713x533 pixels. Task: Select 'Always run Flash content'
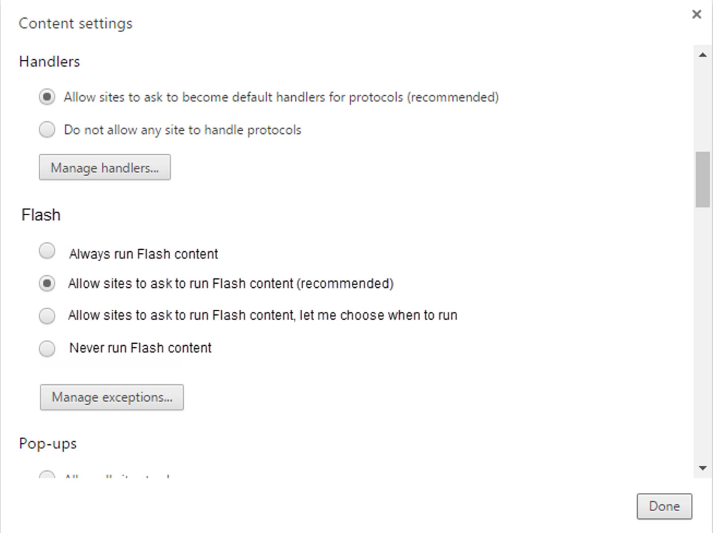pyautogui.click(x=47, y=251)
